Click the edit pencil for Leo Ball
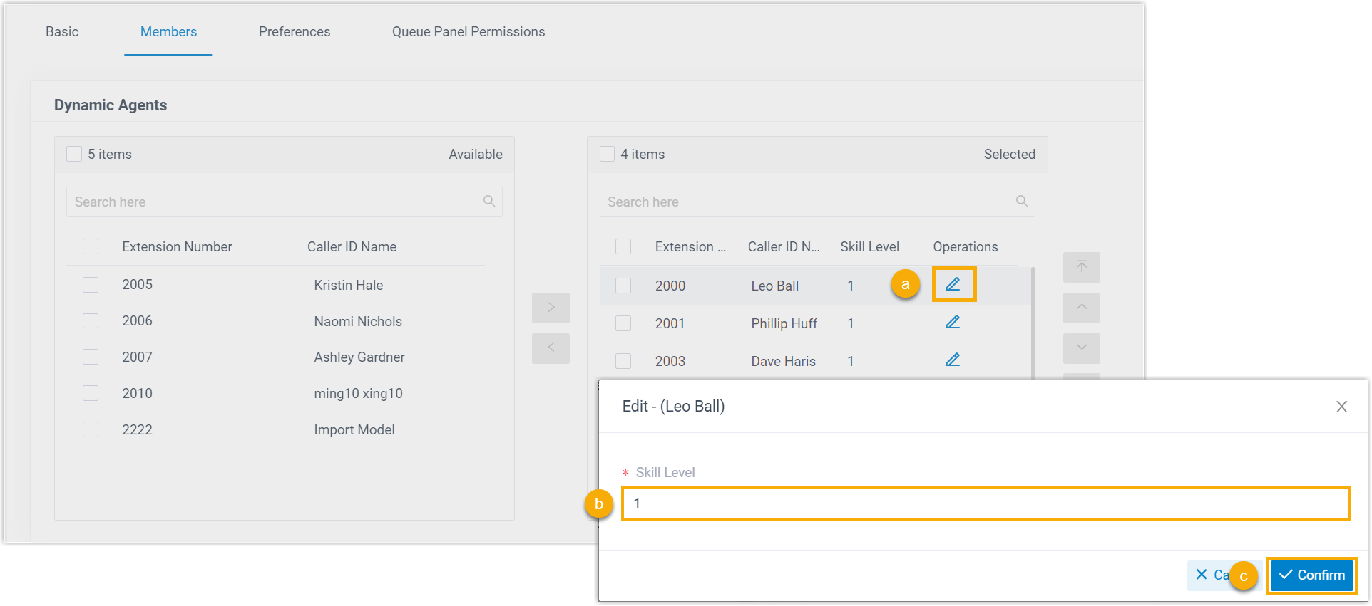The width and height of the screenshot is (1372, 606). [953, 285]
